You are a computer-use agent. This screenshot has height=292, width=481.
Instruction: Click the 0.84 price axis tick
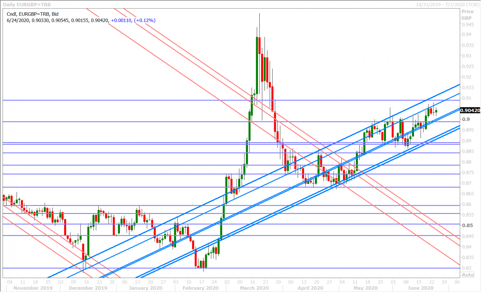click(x=467, y=247)
